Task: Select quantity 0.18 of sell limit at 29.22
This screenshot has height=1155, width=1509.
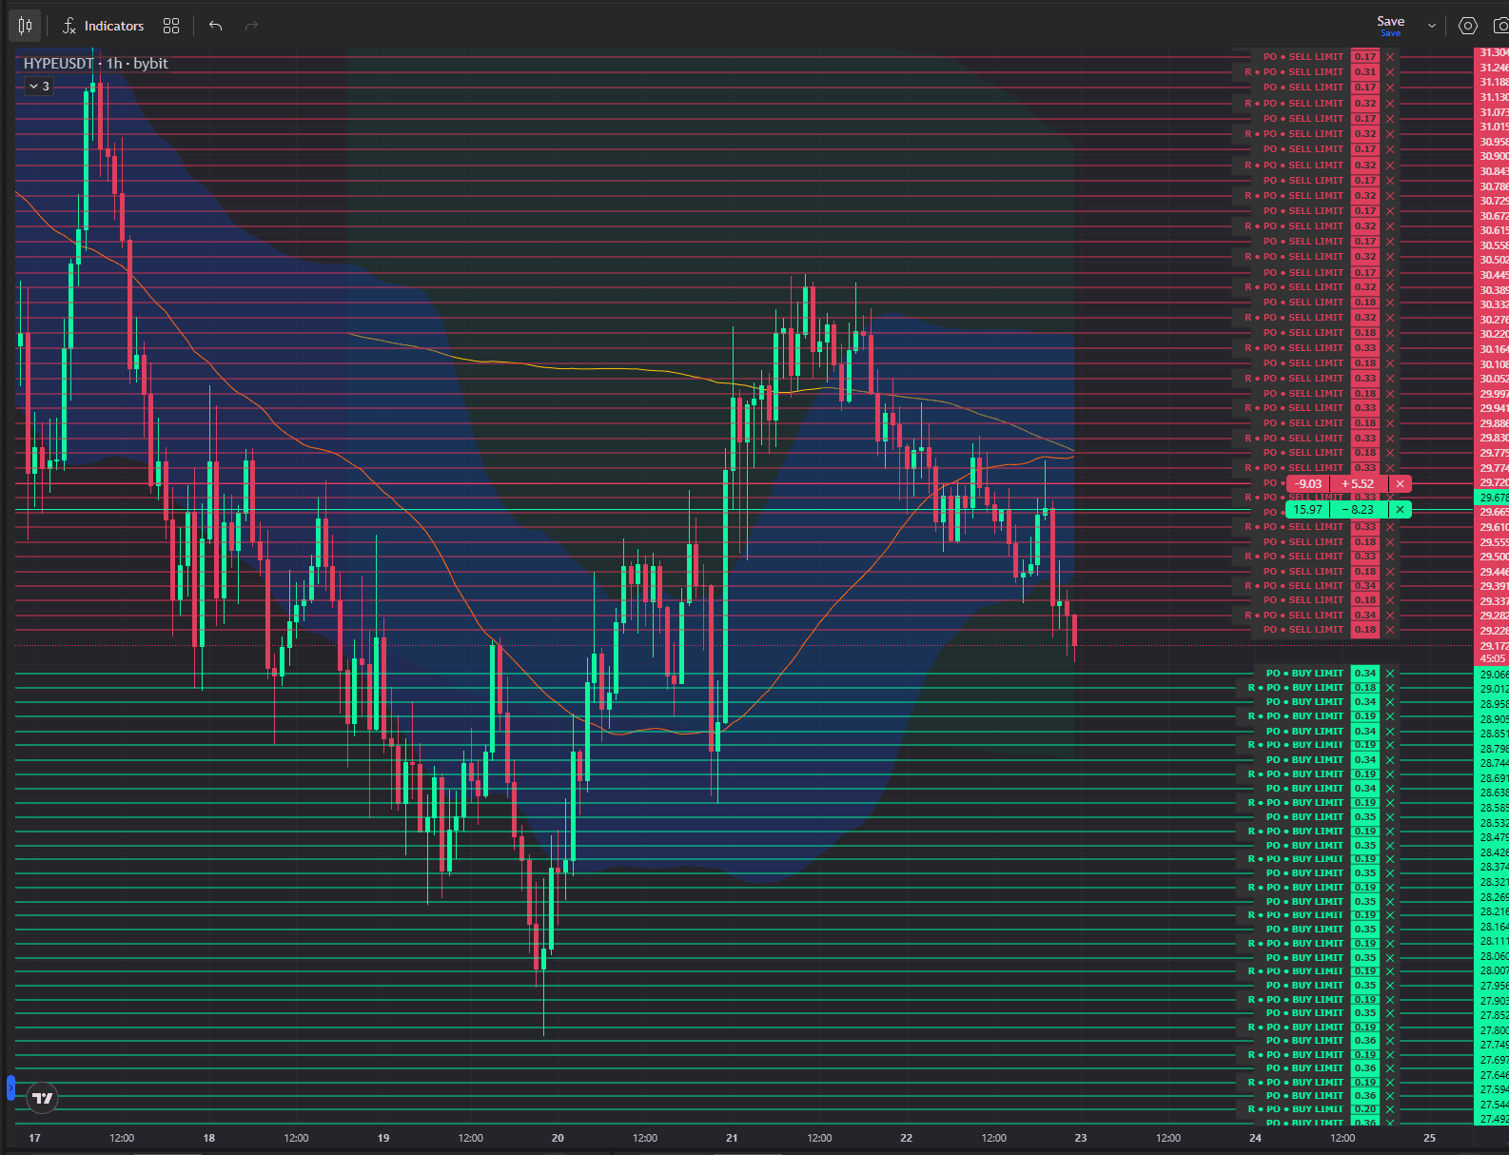Action: pos(1365,630)
